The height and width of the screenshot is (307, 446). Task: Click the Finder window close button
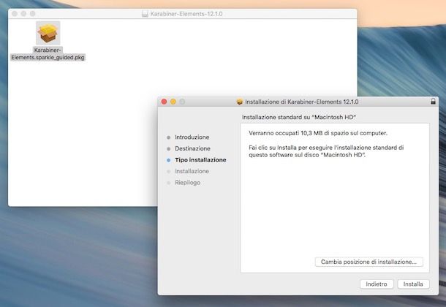pos(15,14)
